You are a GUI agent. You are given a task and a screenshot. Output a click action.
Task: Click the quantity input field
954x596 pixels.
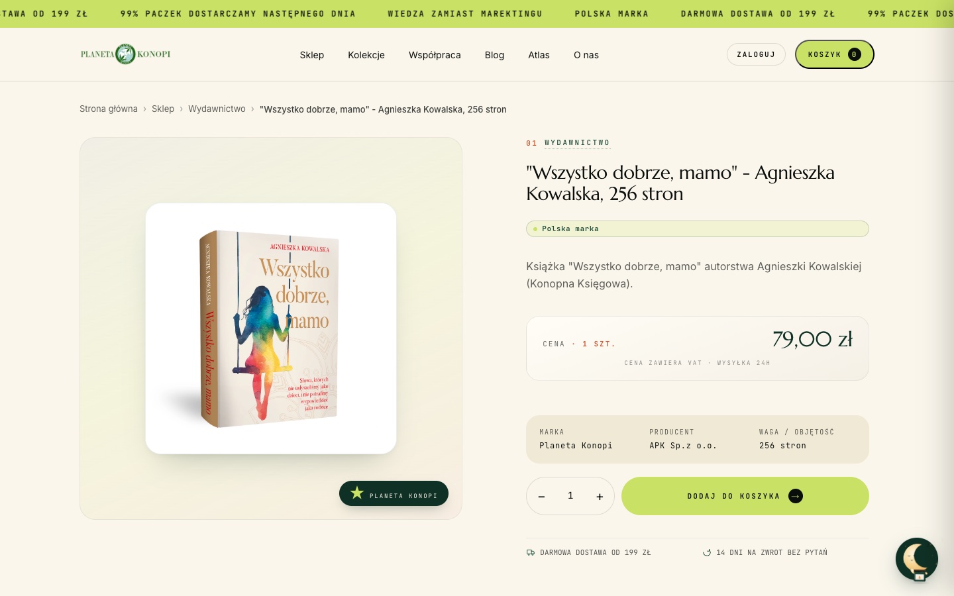(570, 495)
